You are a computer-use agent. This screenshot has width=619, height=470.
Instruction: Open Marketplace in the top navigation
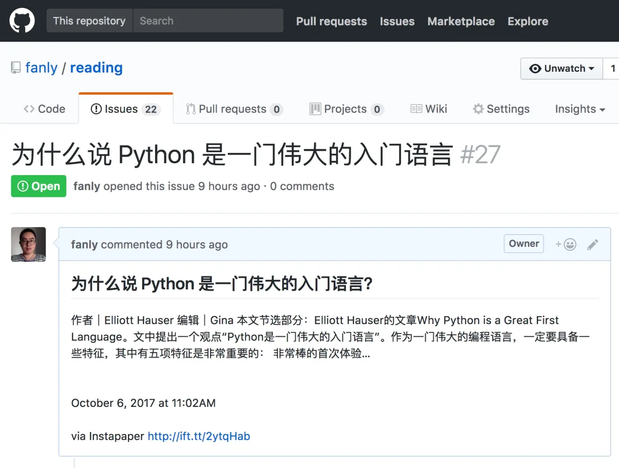461,21
